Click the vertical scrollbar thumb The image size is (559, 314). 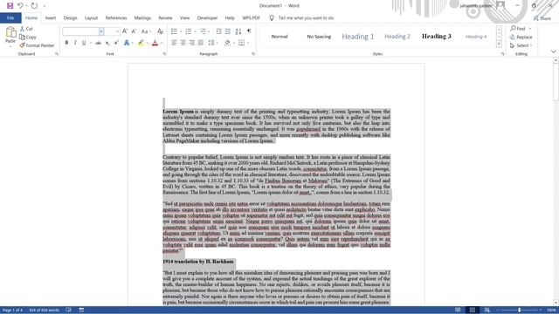tap(556, 82)
